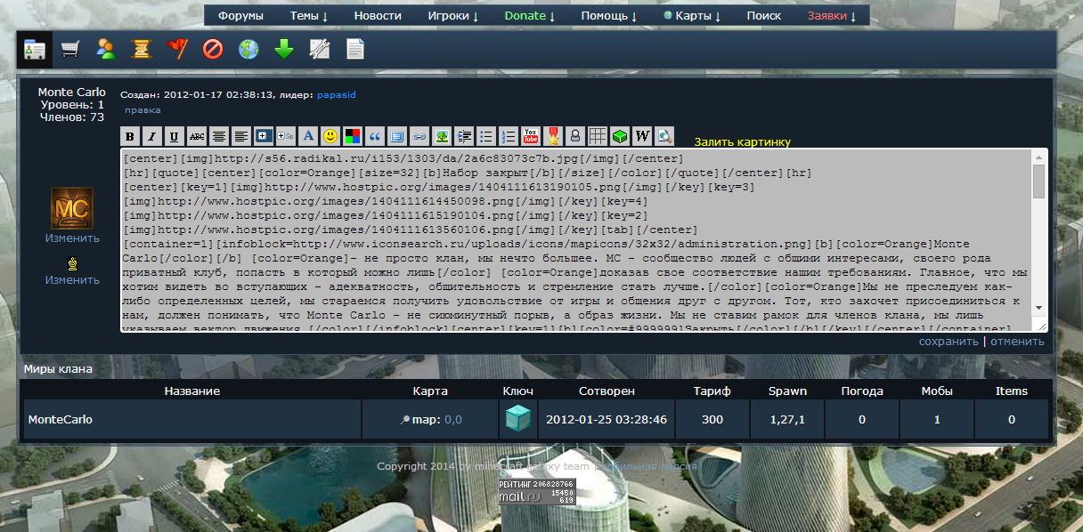
Task: Toggle underline text formatting
Action: (x=175, y=136)
